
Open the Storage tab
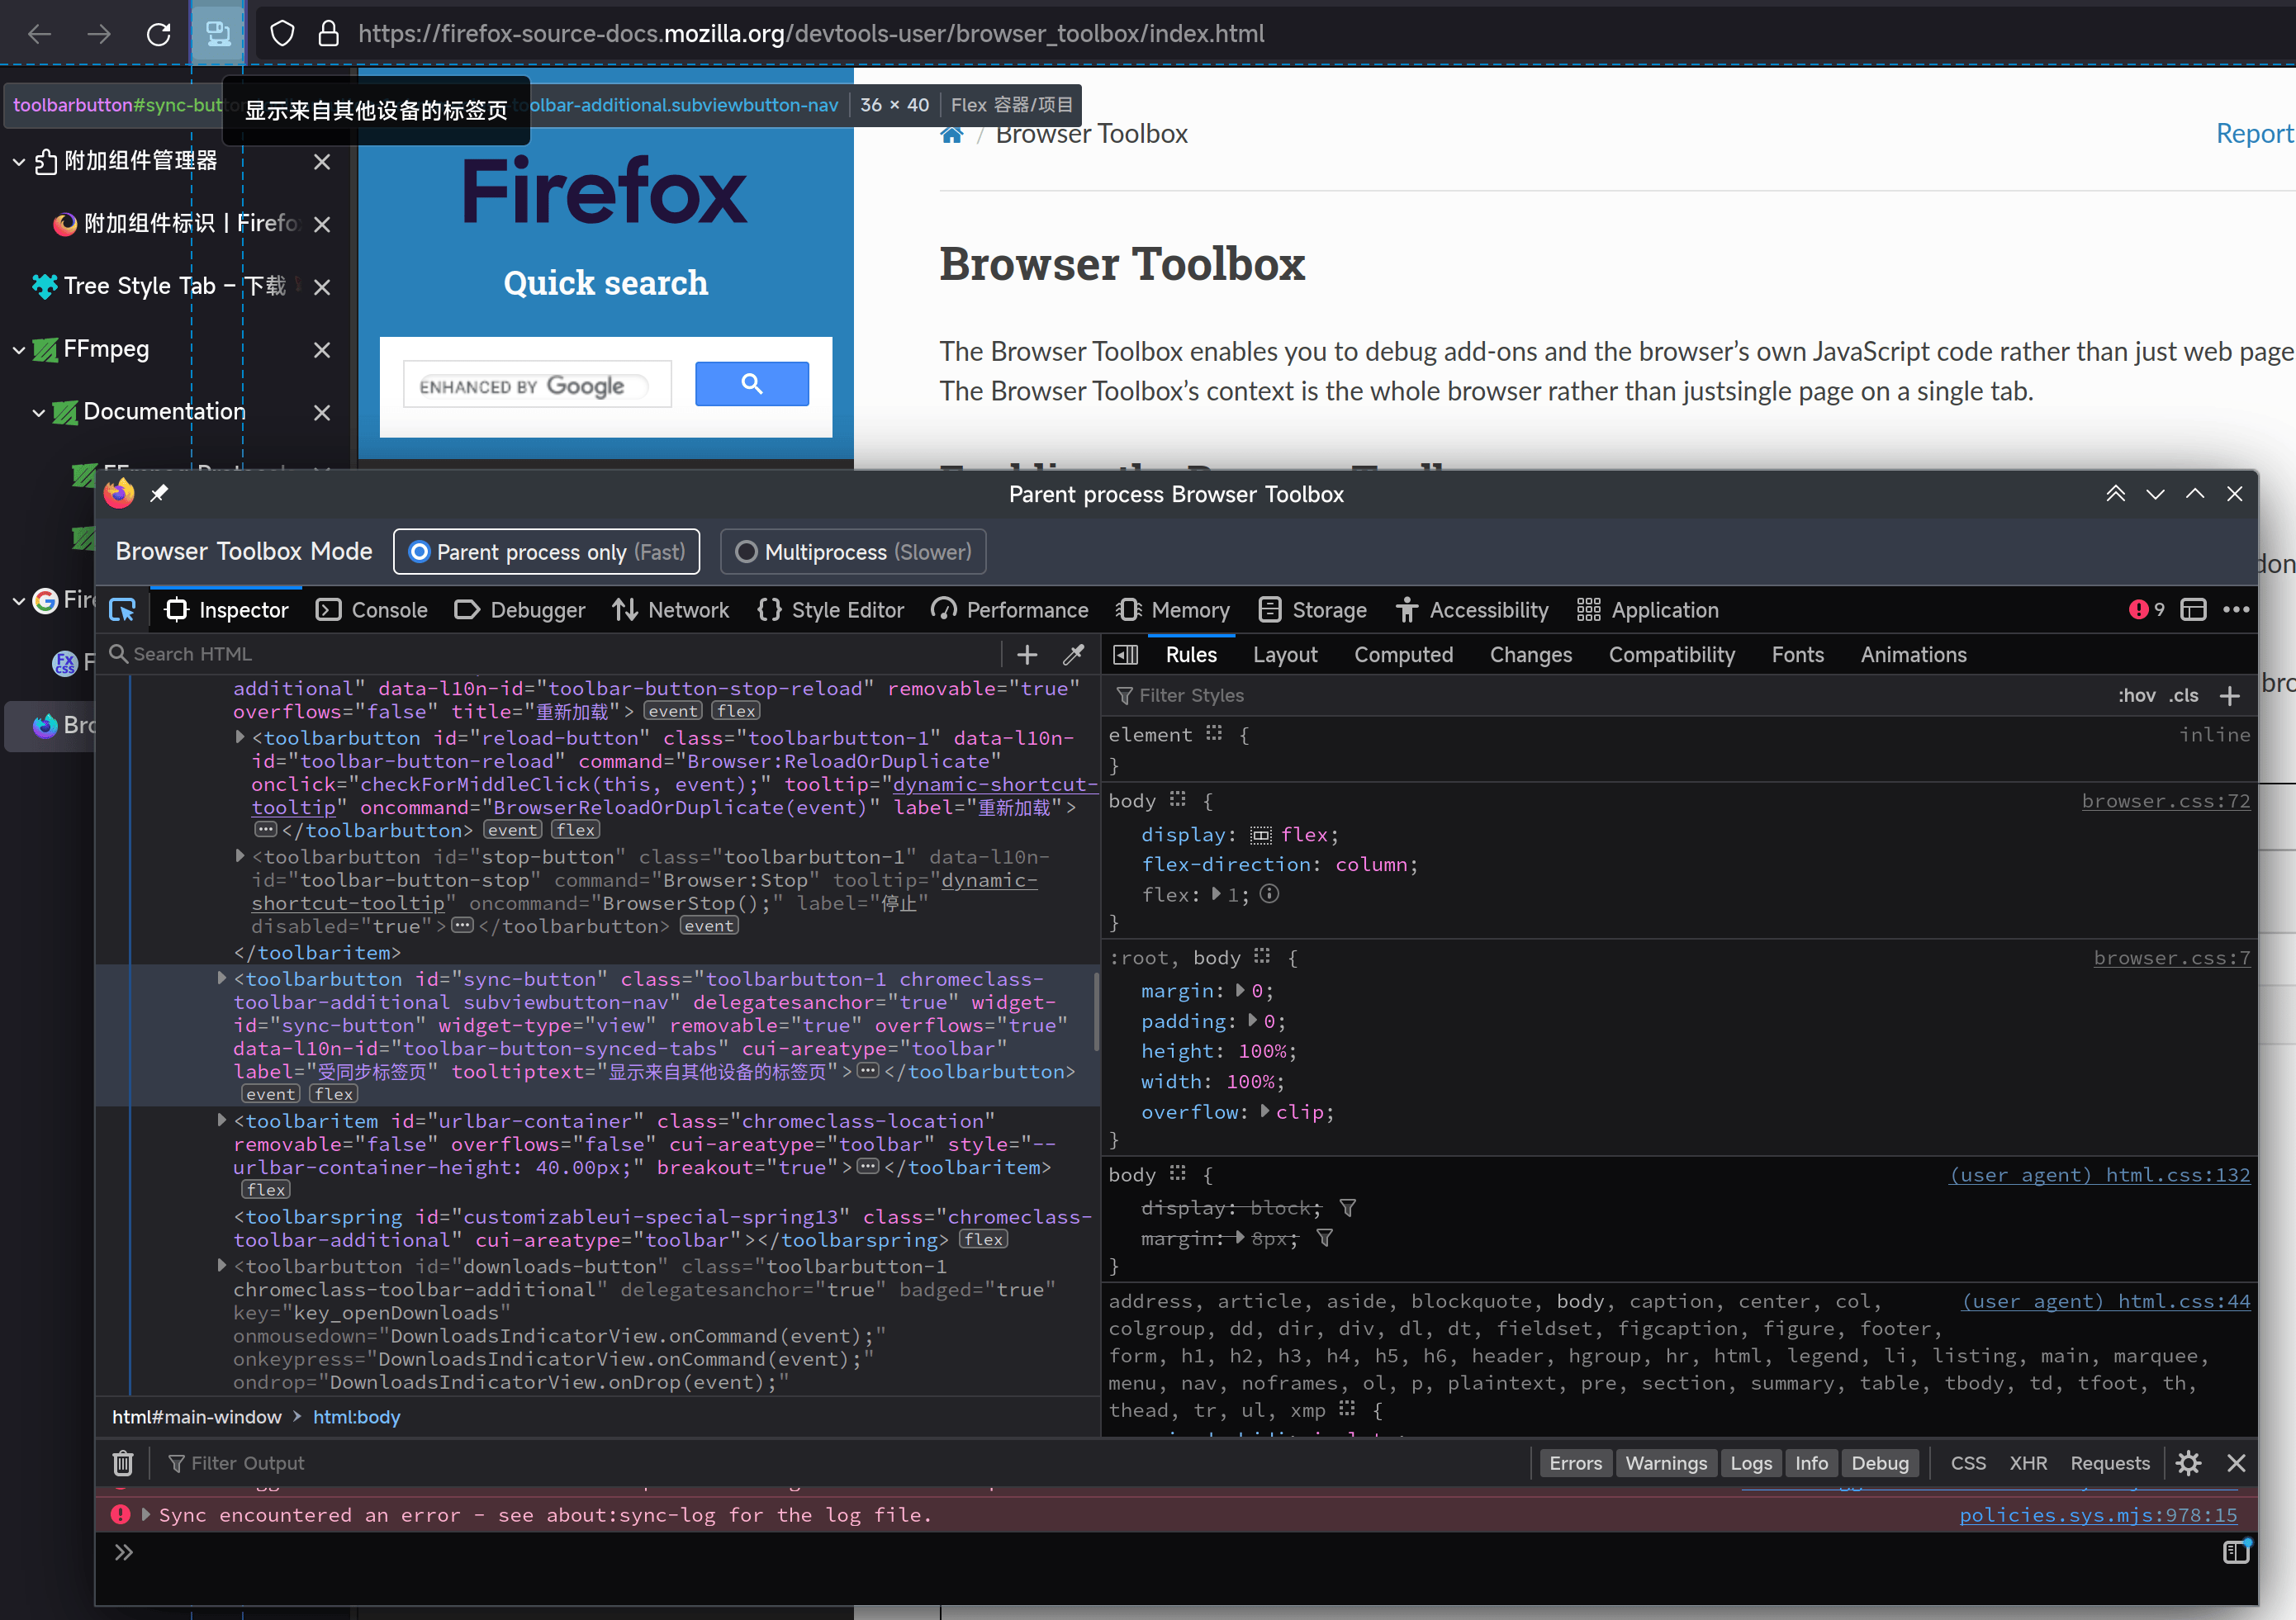(x=1312, y=610)
